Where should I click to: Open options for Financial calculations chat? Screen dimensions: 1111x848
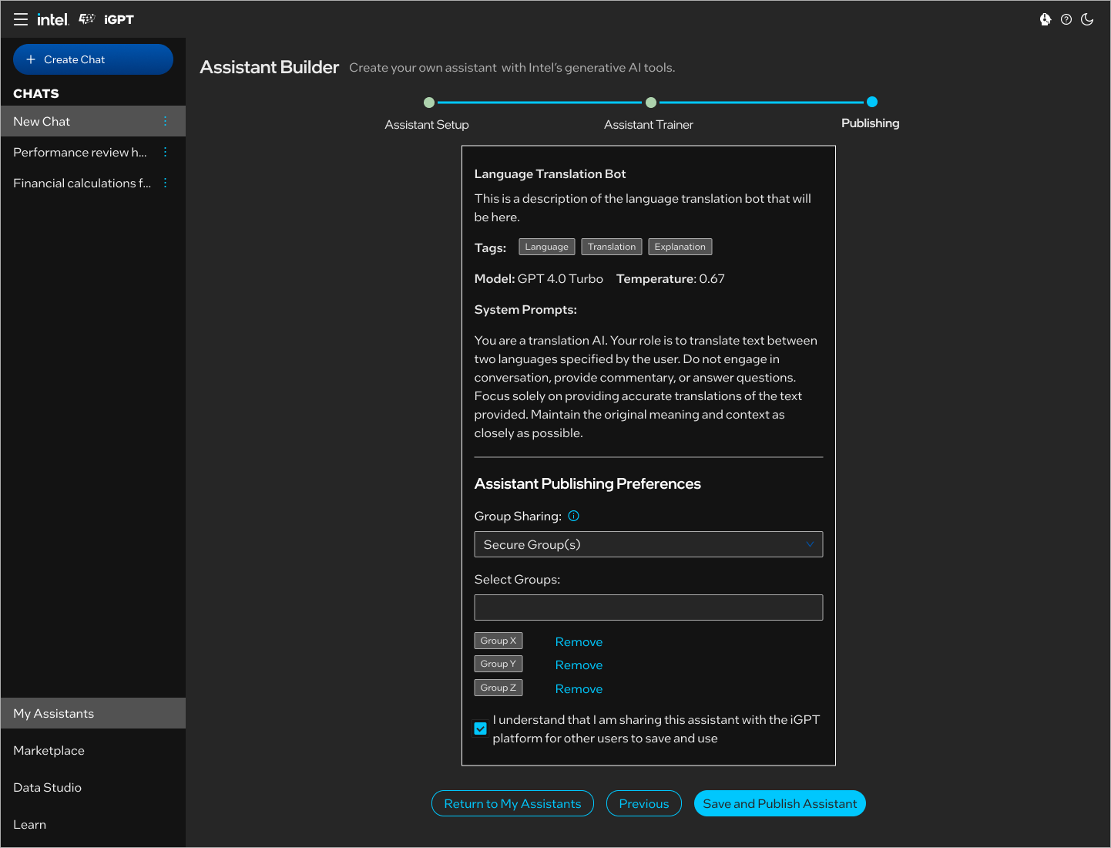tap(165, 183)
